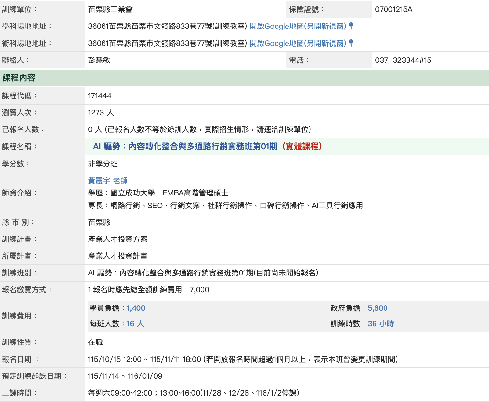Image resolution: width=489 pixels, height=402 pixels.
Task: Click contact name 彭慧敏
Action: [99, 60]
